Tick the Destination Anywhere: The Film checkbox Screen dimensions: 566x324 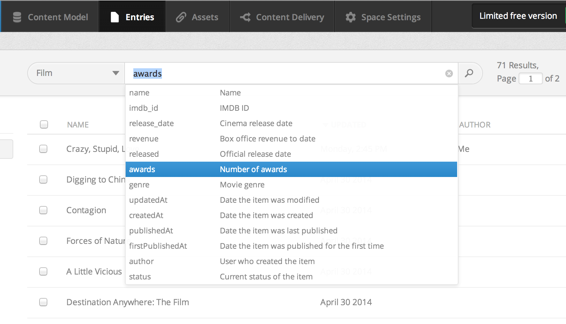43,302
